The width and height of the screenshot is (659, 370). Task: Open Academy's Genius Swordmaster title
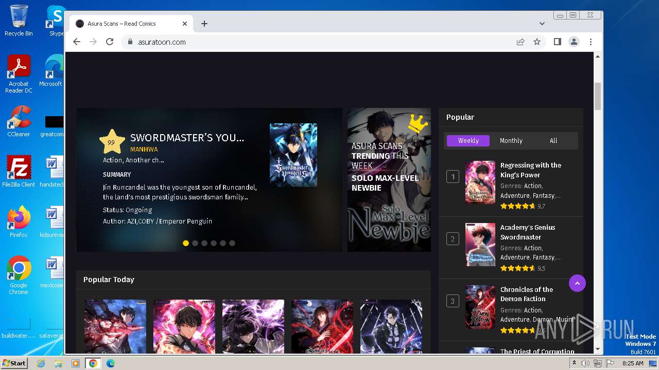tap(528, 232)
